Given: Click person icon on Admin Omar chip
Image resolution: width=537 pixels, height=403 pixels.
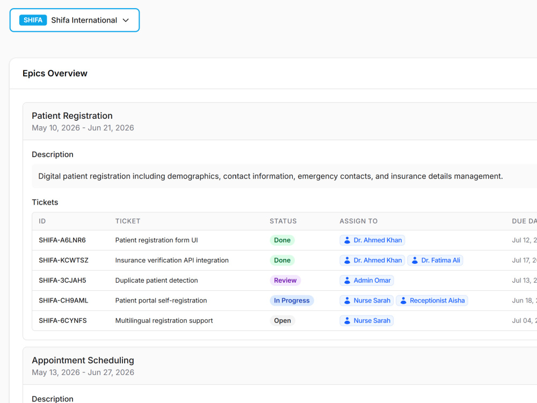Looking at the screenshot, I should point(347,280).
